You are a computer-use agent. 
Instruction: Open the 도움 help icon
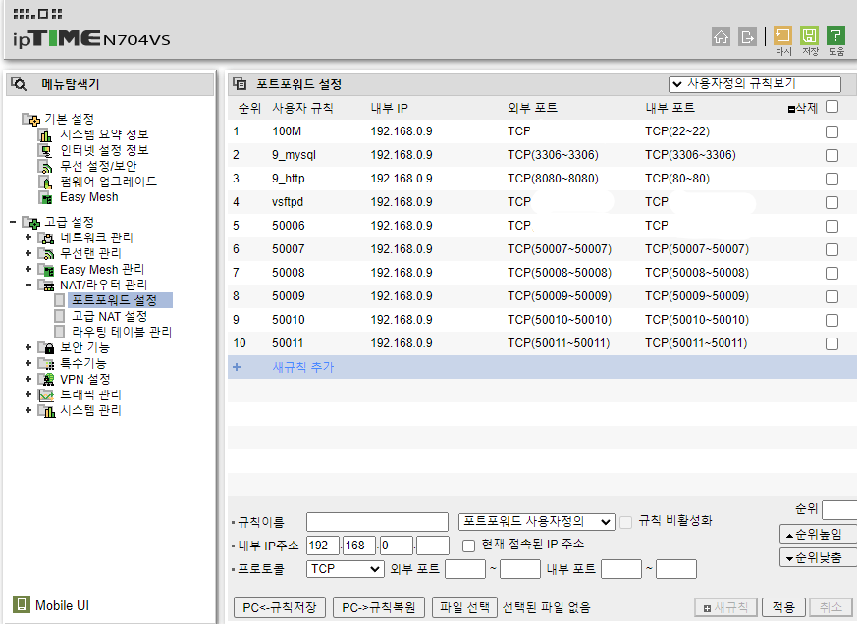[836, 37]
